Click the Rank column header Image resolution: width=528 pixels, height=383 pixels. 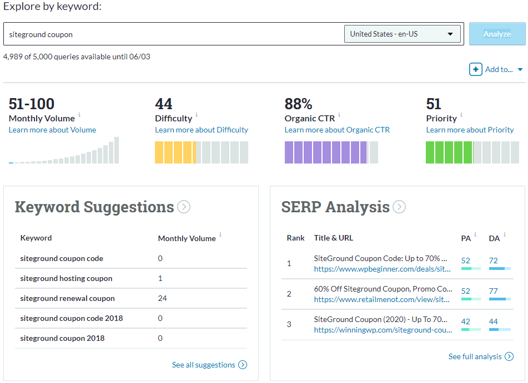click(x=295, y=238)
